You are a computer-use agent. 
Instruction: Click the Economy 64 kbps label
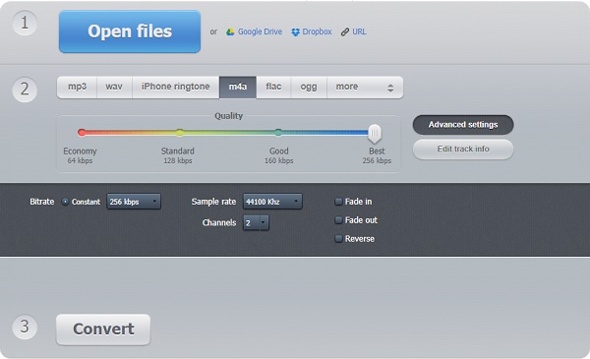pos(80,155)
